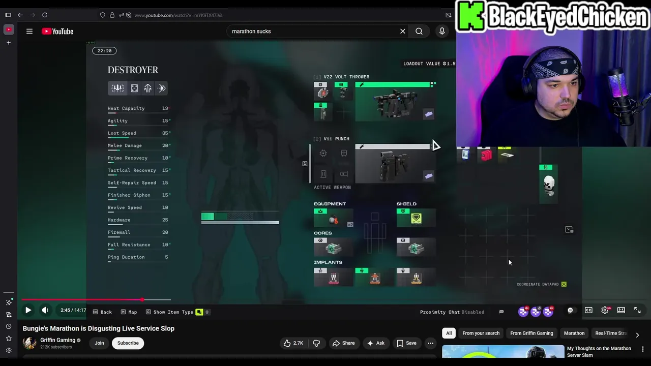Click the Equipment grenade slot

334,218
